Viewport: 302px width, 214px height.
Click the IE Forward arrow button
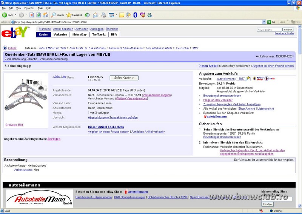click(22, 15)
